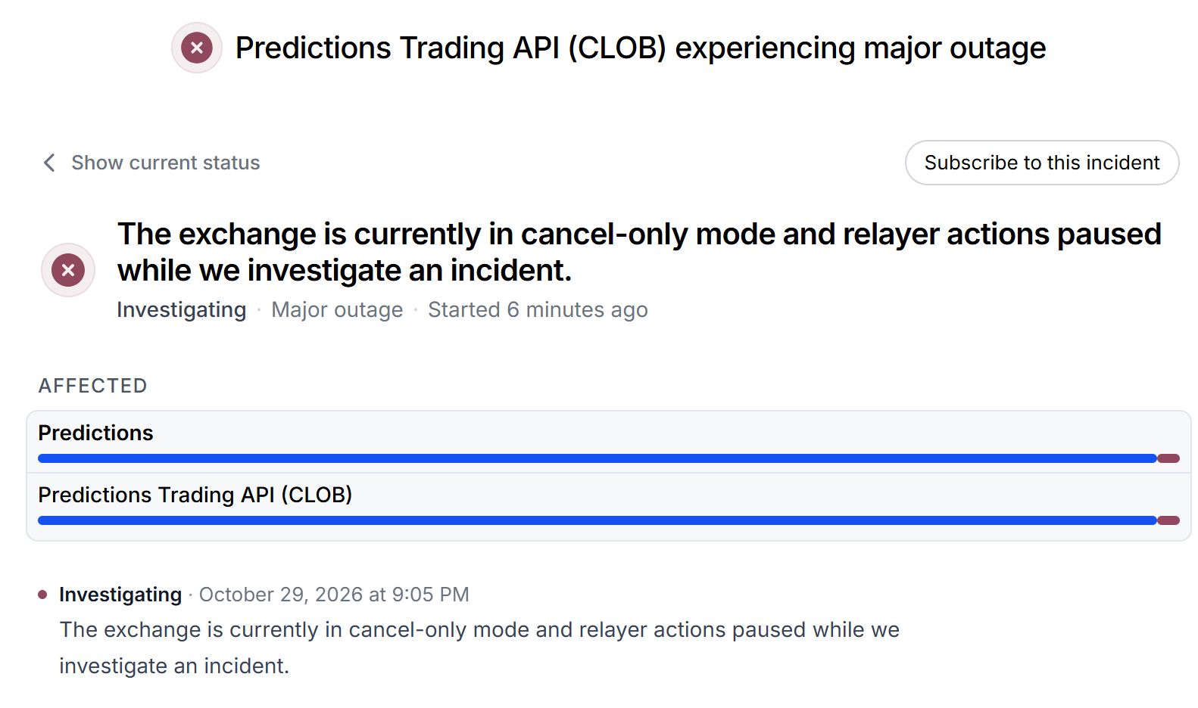Click the red X icon beside incident headline
The width and height of the screenshot is (1198, 708).
click(x=68, y=270)
